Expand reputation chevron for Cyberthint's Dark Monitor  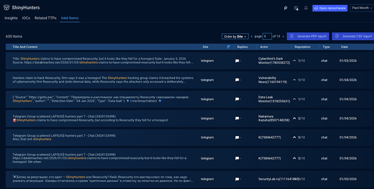coord(294,61)
